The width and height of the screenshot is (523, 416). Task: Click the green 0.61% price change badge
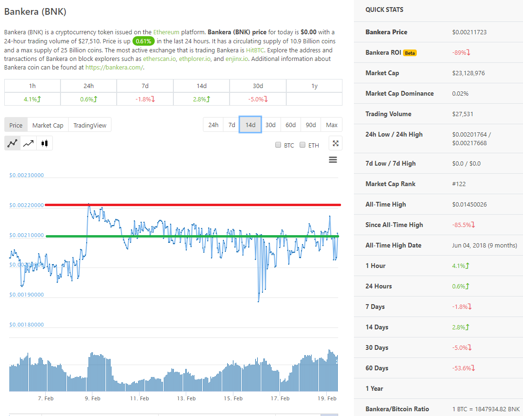pyautogui.click(x=143, y=41)
